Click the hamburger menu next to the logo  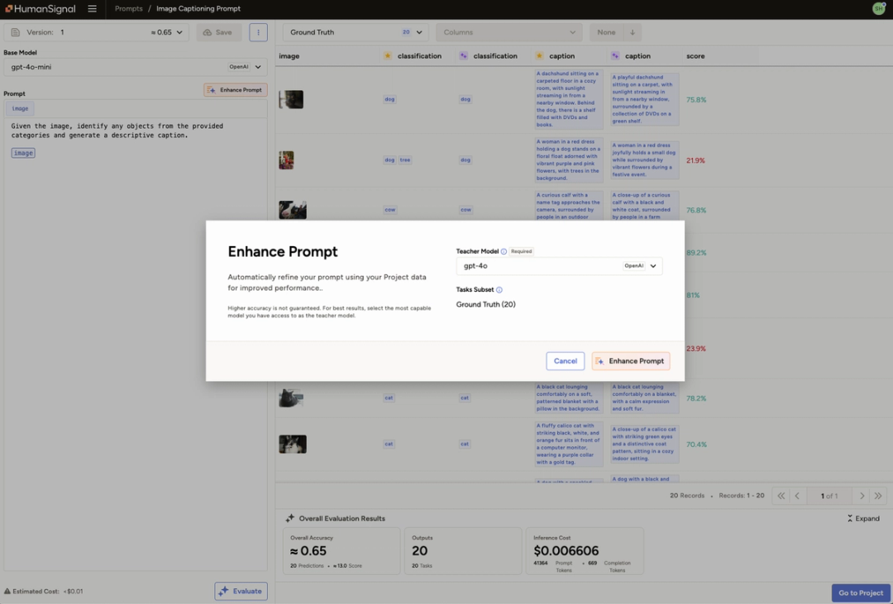[x=91, y=9]
